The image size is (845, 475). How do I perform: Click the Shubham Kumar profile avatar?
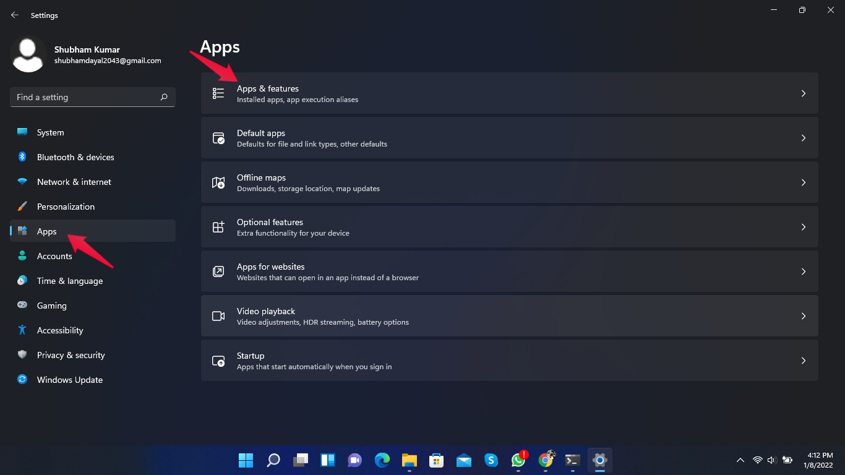[x=28, y=54]
